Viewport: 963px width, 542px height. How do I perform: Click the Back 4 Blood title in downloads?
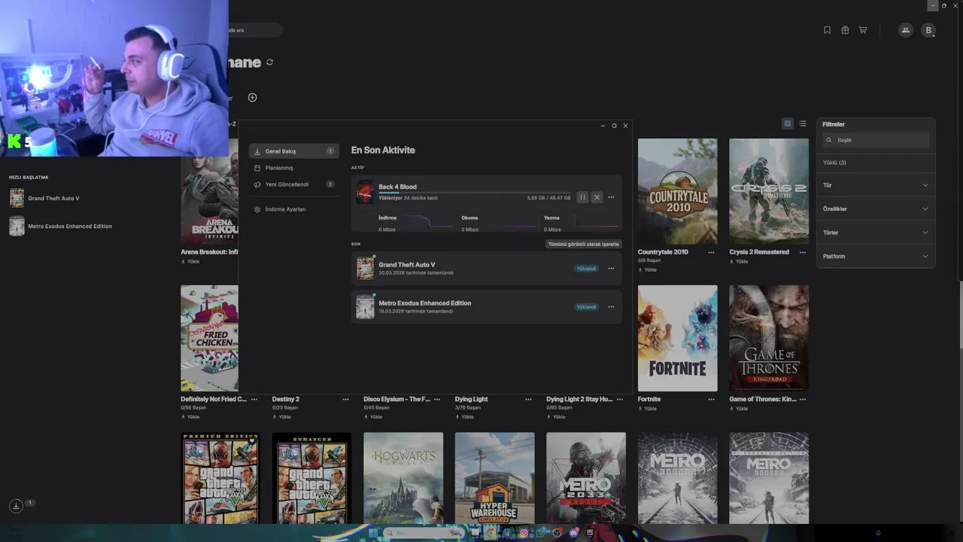point(397,187)
